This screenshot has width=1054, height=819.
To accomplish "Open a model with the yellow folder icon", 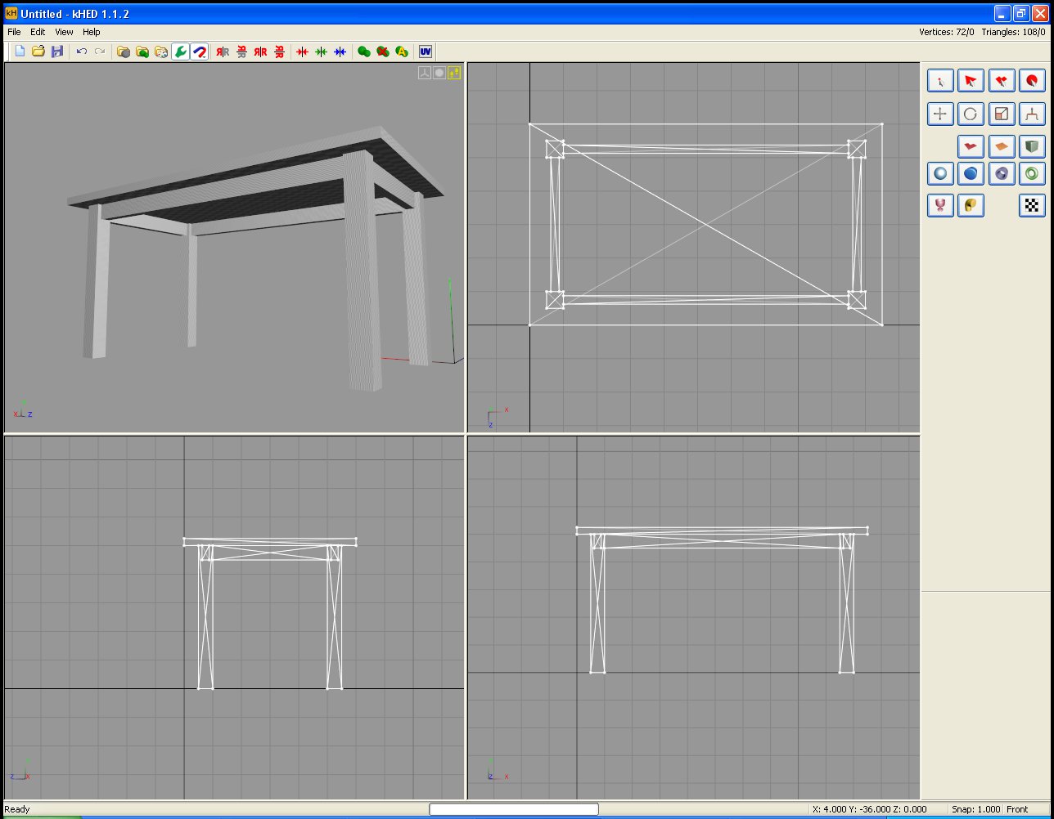I will coord(38,51).
